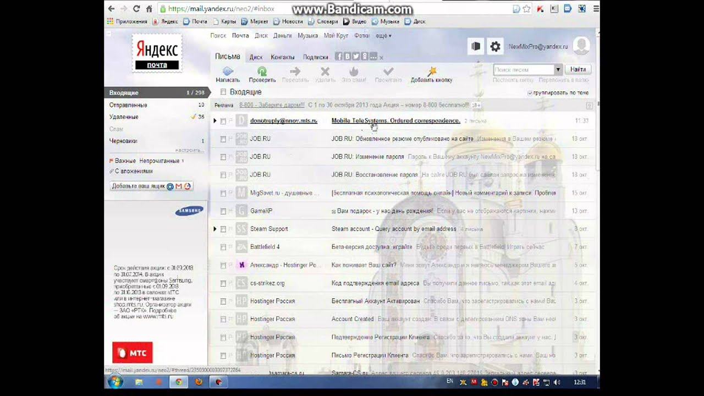Image resolution: width=704 pixels, height=396 pixels.
Task: Tick the select-all Входящие checkbox
Action: pyautogui.click(x=223, y=92)
